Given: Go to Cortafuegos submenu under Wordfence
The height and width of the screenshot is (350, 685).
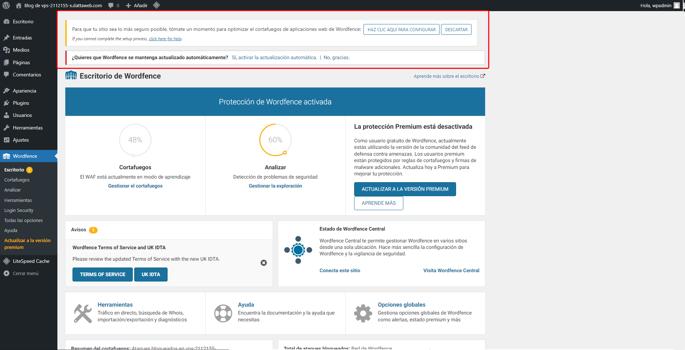Looking at the screenshot, I should (x=17, y=180).
